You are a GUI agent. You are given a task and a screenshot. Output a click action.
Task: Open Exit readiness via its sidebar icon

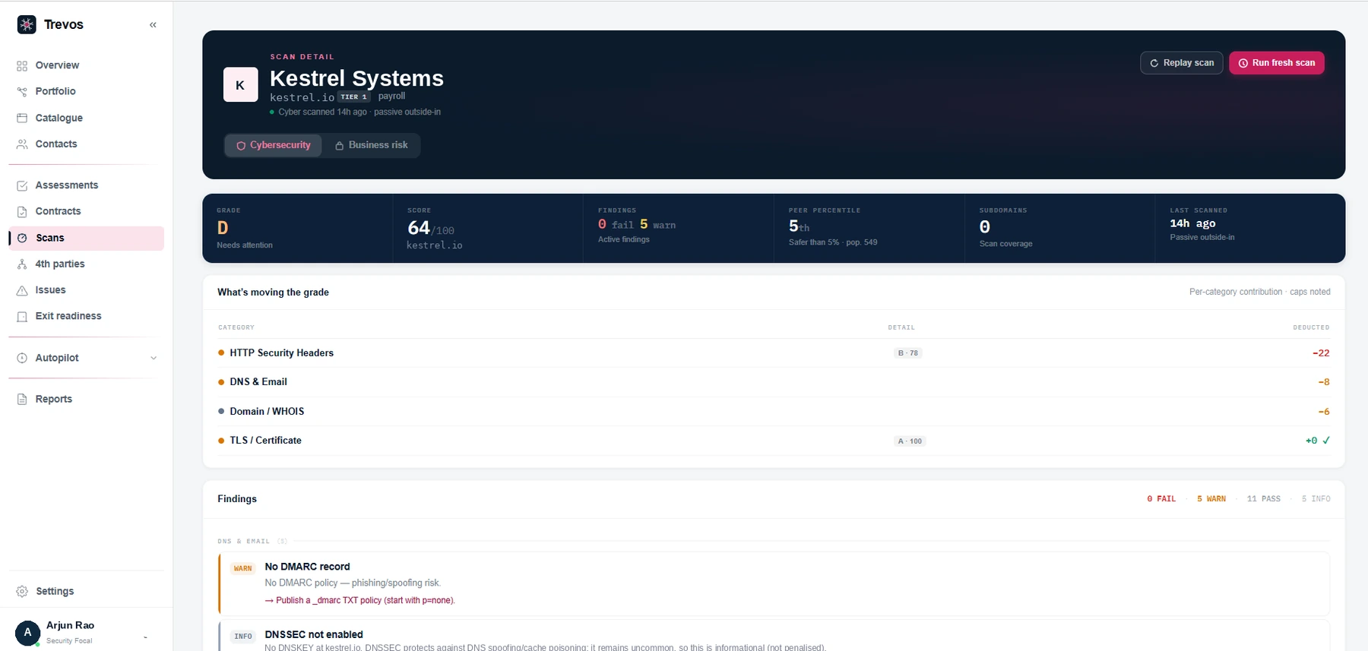[22, 317]
